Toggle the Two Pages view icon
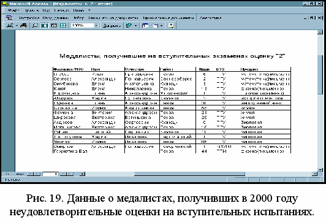The image size is (326, 222). pos(54,25)
